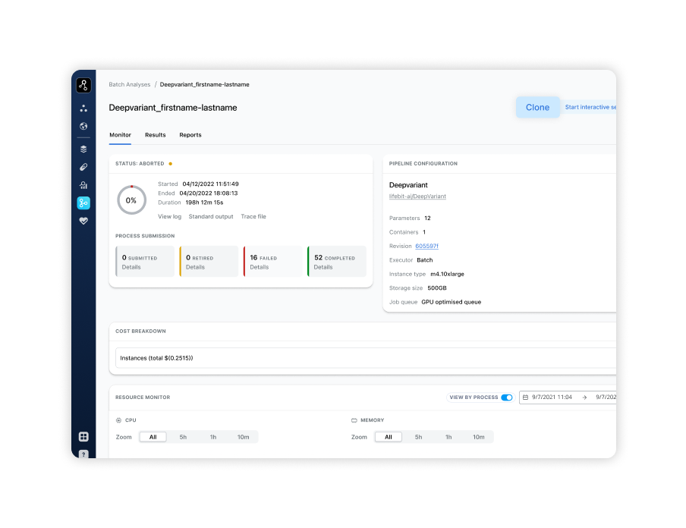Expand Details under 52 Completed processes
Screen dimensions: 686x528
(x=323, y=267)
